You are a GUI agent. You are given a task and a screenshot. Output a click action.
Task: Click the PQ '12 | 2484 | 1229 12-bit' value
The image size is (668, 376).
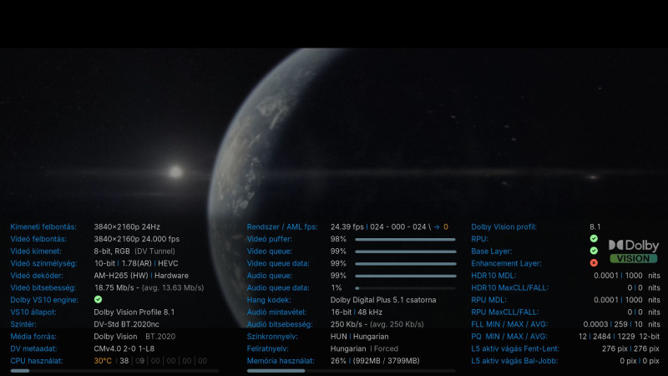click(x=619, y=337)
